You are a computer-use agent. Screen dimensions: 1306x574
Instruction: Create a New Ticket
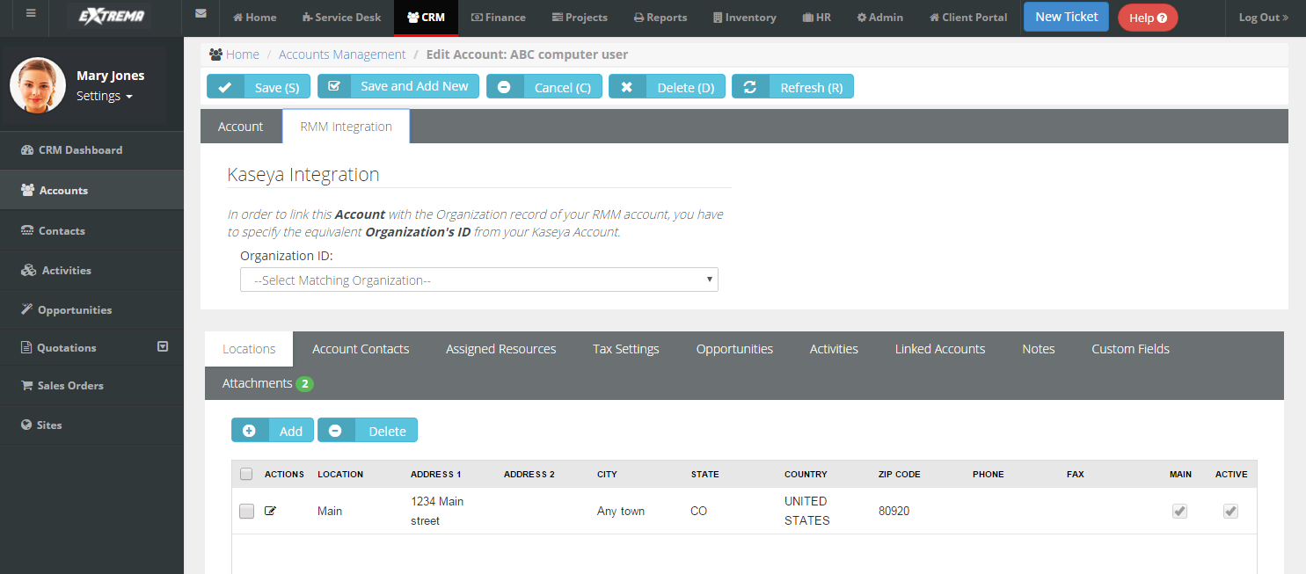pyautogui.click(x=1067, y=17)
